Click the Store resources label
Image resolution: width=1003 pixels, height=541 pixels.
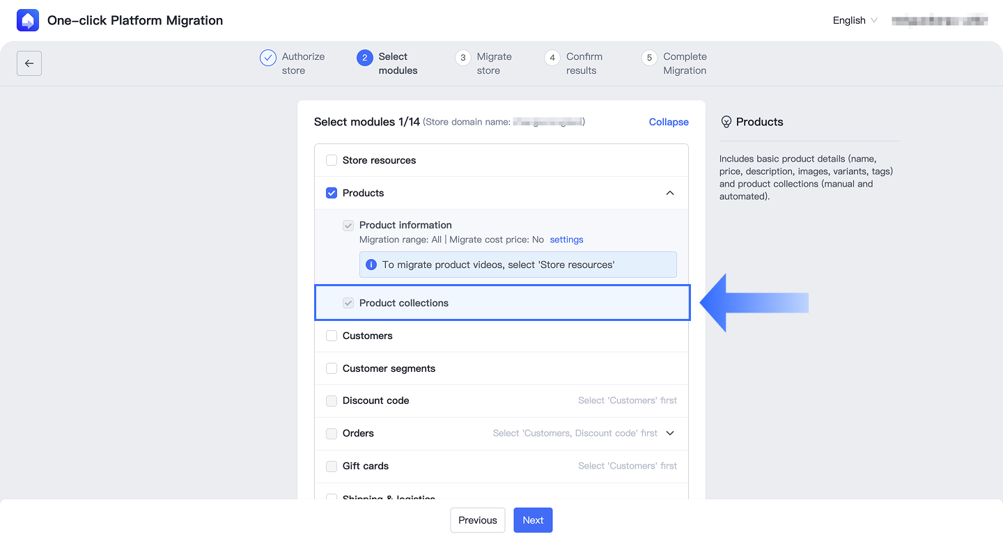379,160
